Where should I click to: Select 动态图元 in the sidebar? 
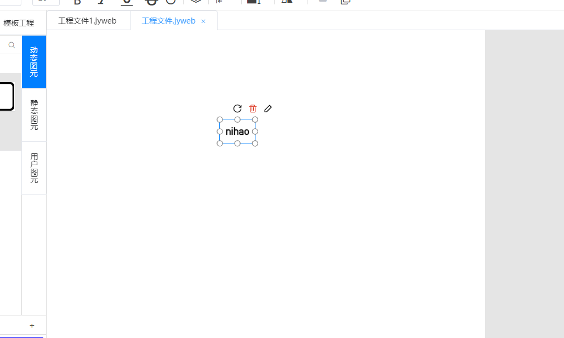pyautogui.click(x=33, y=61)
